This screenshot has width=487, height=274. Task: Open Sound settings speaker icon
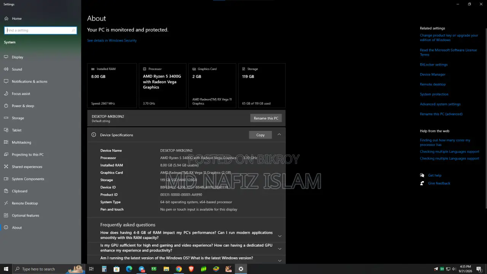[x=6, y=69]
